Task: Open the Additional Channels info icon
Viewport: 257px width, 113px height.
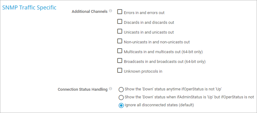Action: click(110, 11)
